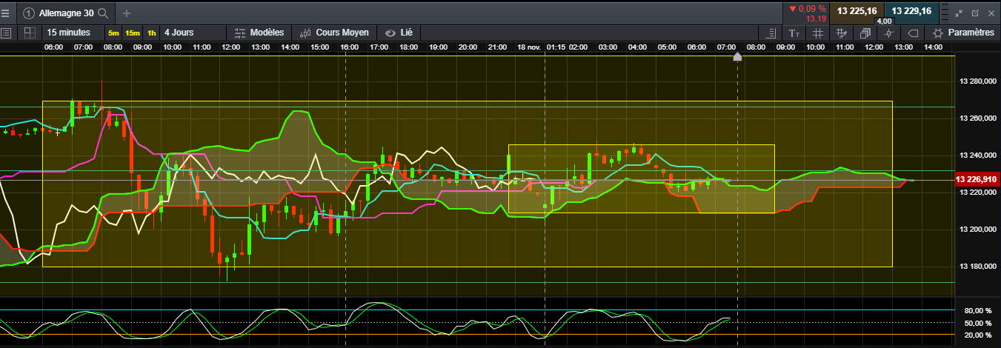Open the list panel icon in toolbar

pos(6,33)
